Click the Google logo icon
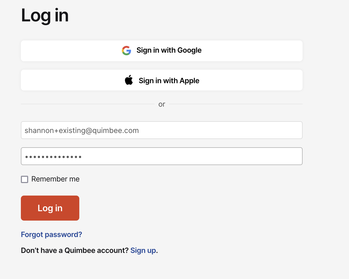Viewport: 349px width, 279px height. pos(127,51)
